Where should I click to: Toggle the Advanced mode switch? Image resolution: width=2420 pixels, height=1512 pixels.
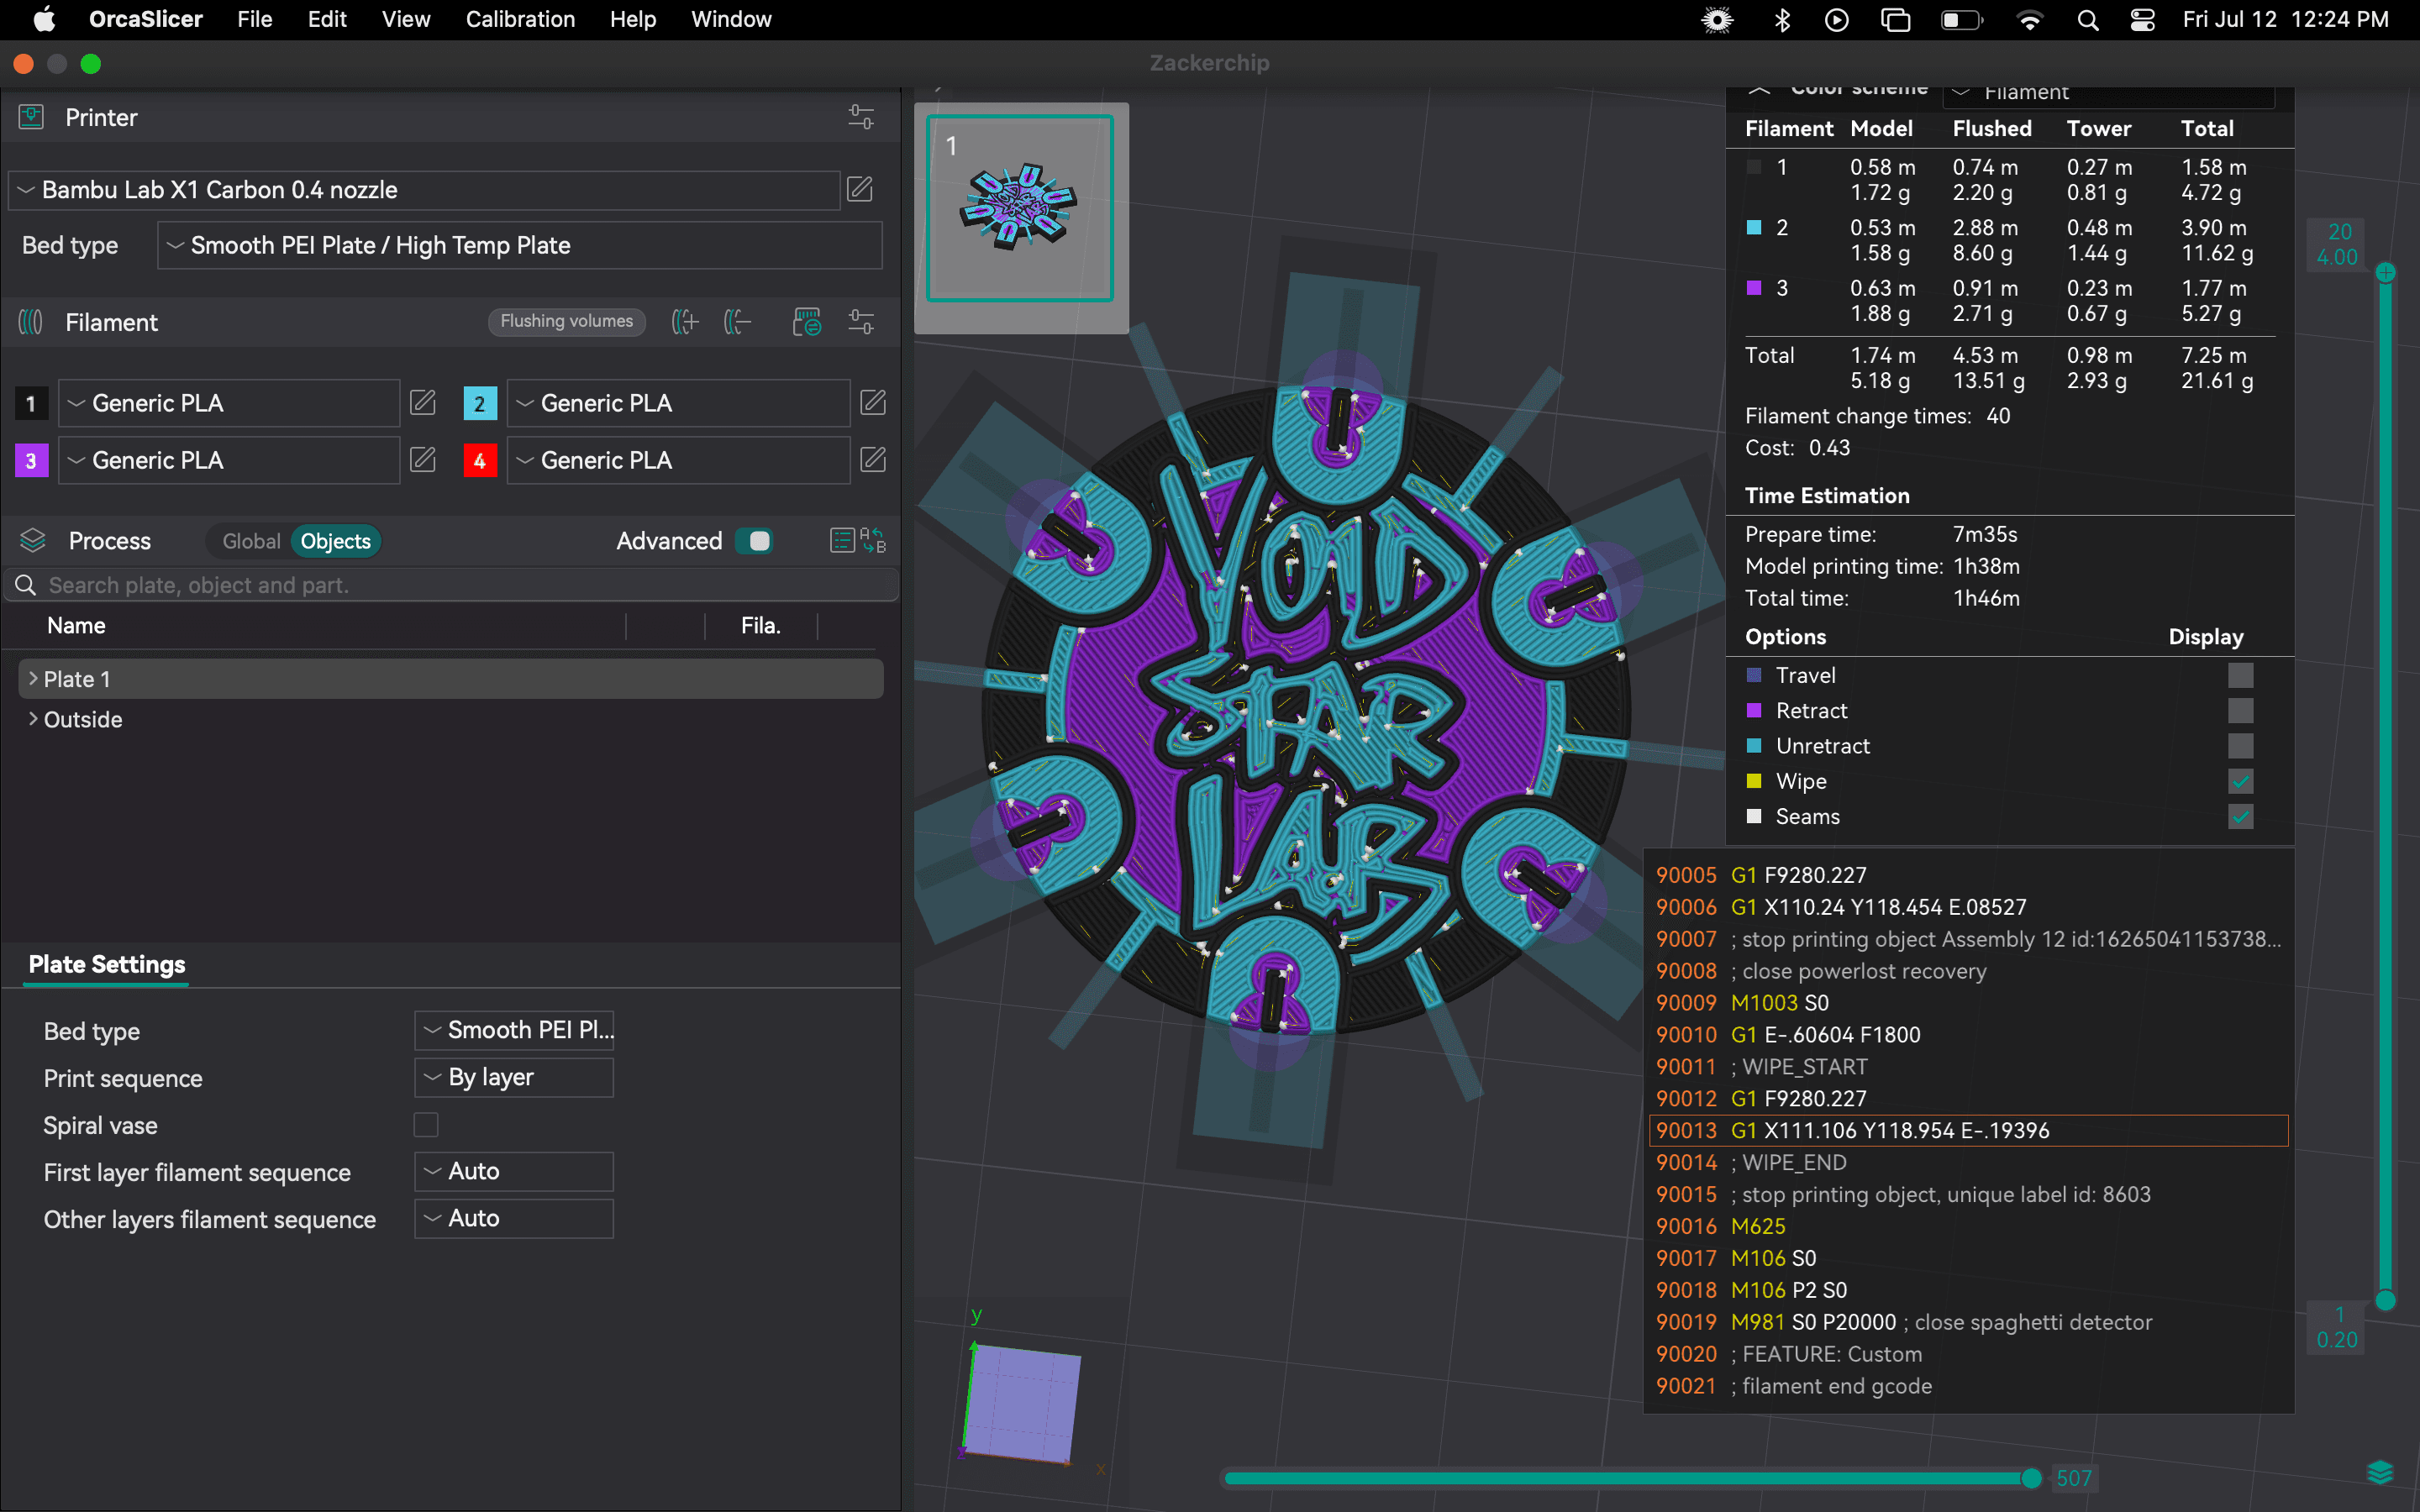(x=754, y=541)
